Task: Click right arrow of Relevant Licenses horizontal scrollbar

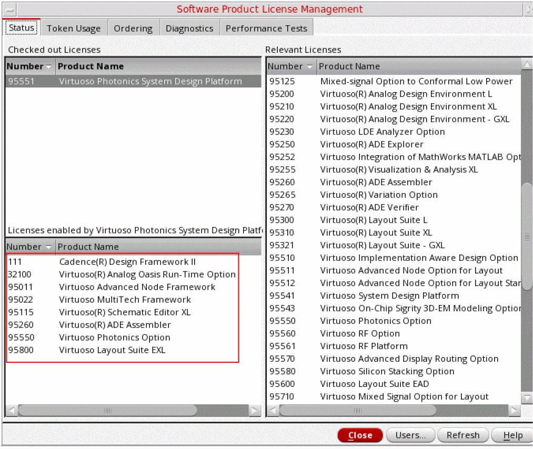Action: pos(515,410)
